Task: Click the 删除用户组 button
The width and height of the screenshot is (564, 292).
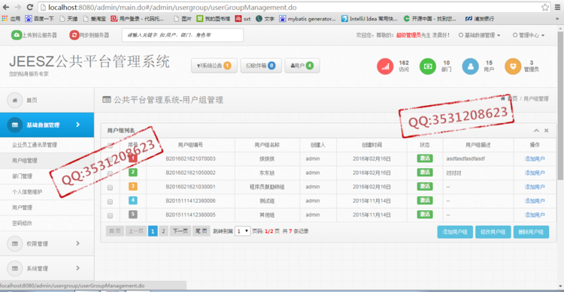Action: point(531,232)
